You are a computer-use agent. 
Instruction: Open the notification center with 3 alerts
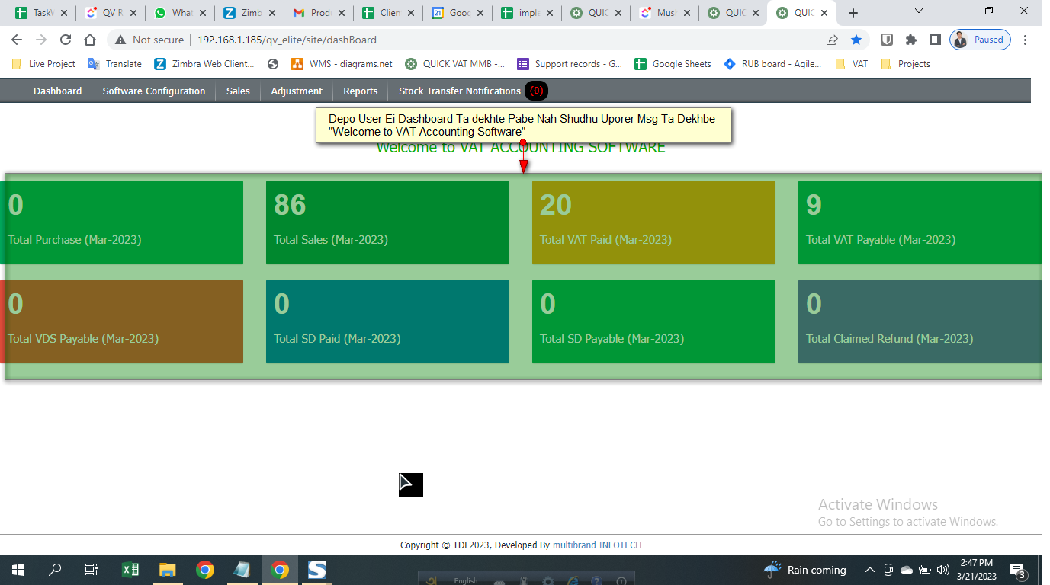coord(1017,570)
